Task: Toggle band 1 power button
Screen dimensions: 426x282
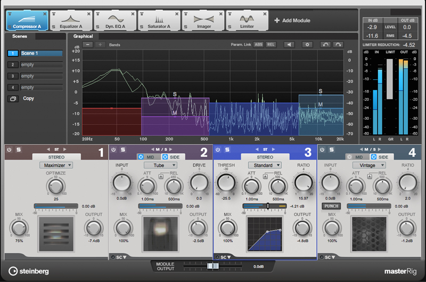Action: 9,150
